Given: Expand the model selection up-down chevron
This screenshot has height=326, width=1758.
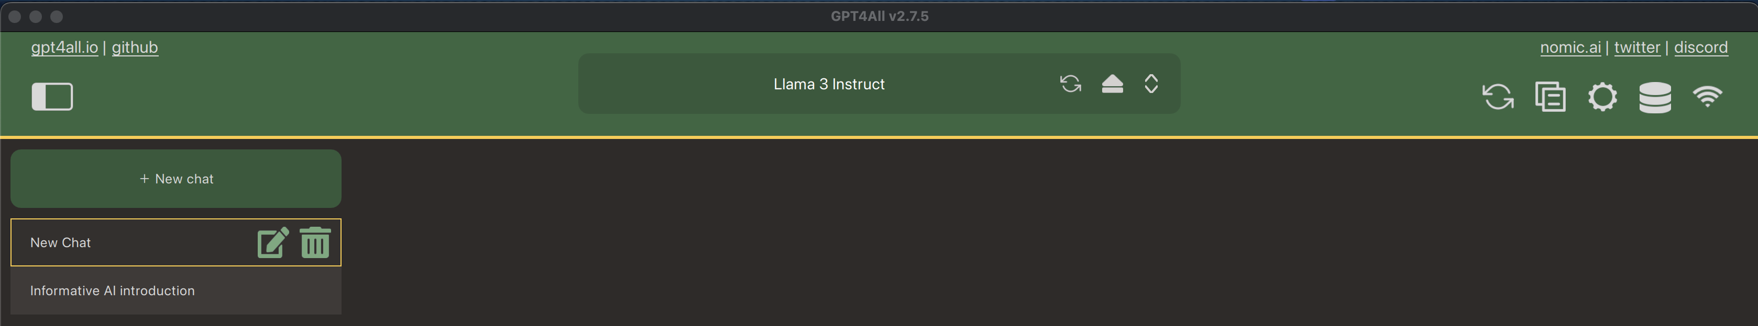Looking at the screenshot, I should [x=1151, y=84].
